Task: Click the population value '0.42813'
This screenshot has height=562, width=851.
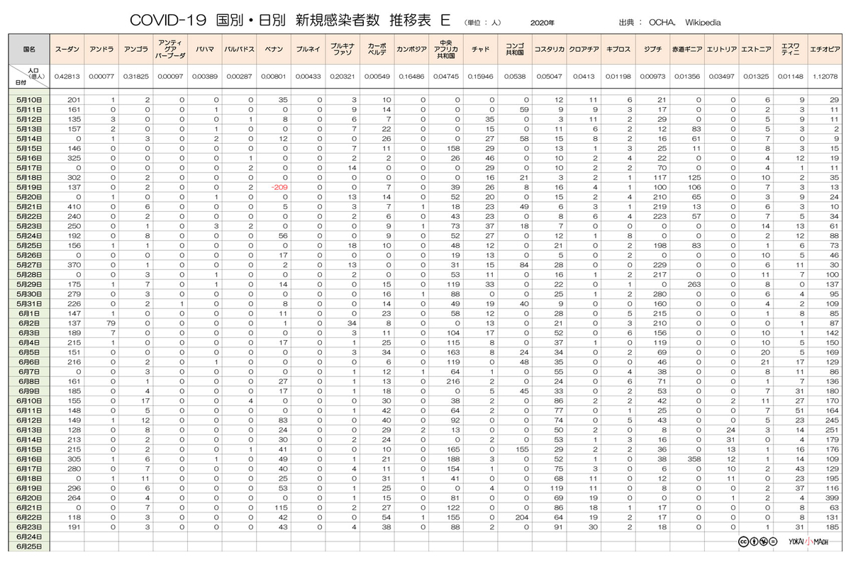Action: (x=67, y=76)
